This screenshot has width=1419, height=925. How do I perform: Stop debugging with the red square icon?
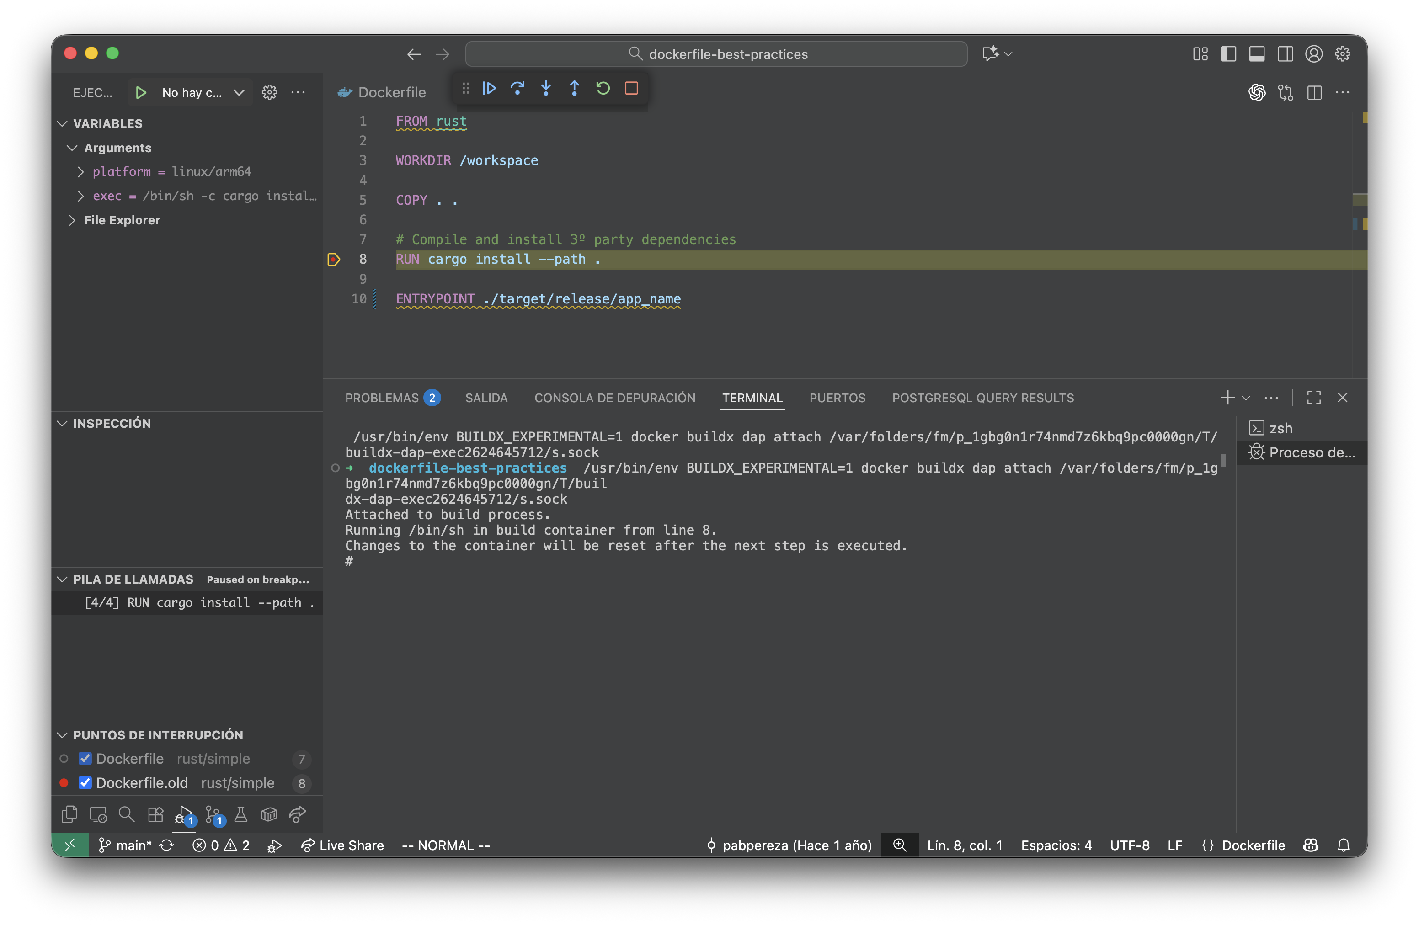pos(632,88)
